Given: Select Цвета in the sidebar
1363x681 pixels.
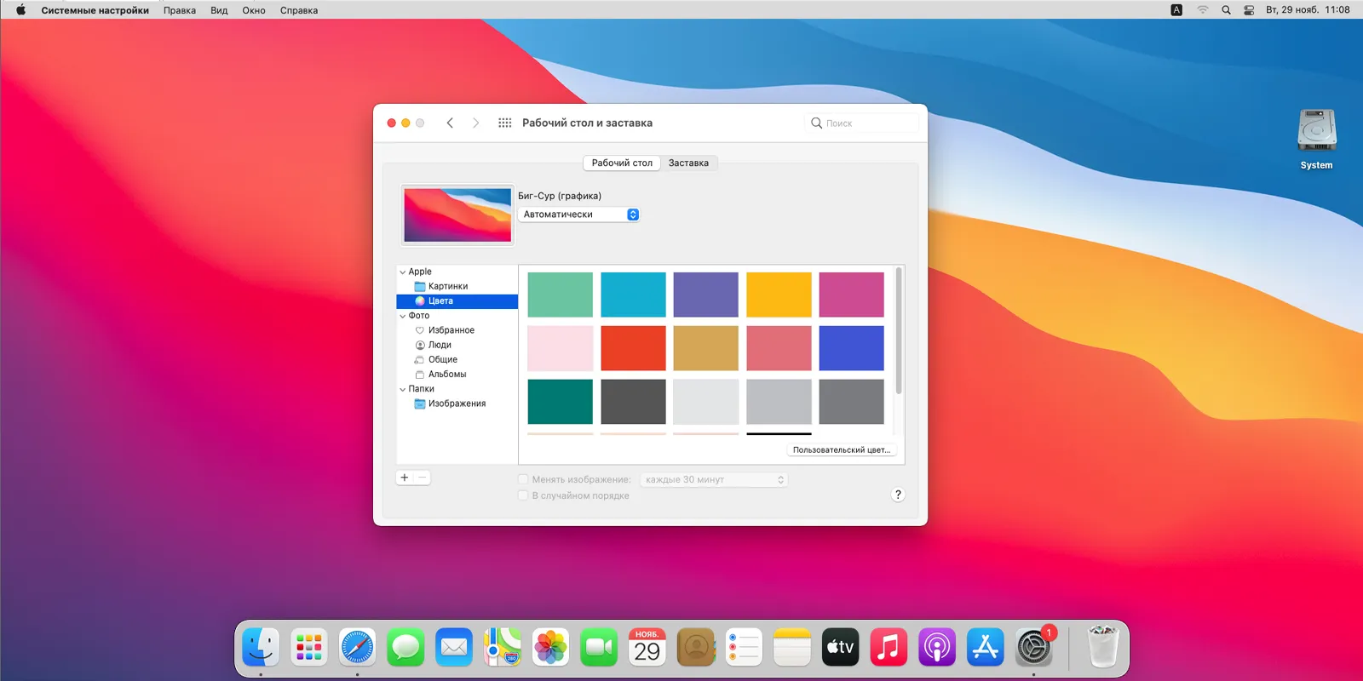Looking at the screenshot, I should point(457,301).
